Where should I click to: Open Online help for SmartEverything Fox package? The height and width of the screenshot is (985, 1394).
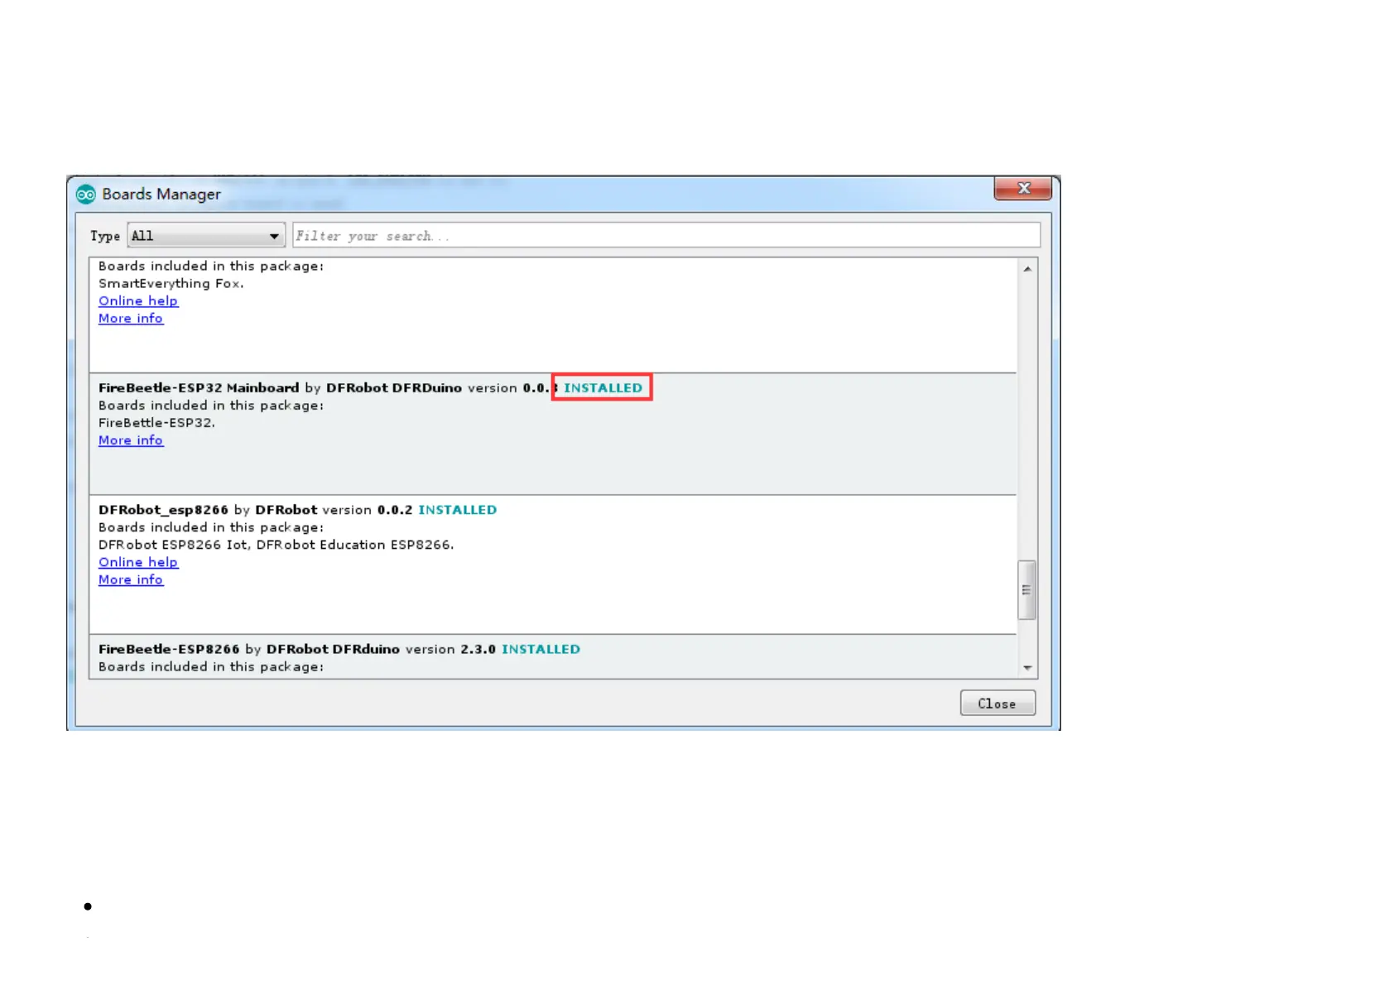(138, 301)
